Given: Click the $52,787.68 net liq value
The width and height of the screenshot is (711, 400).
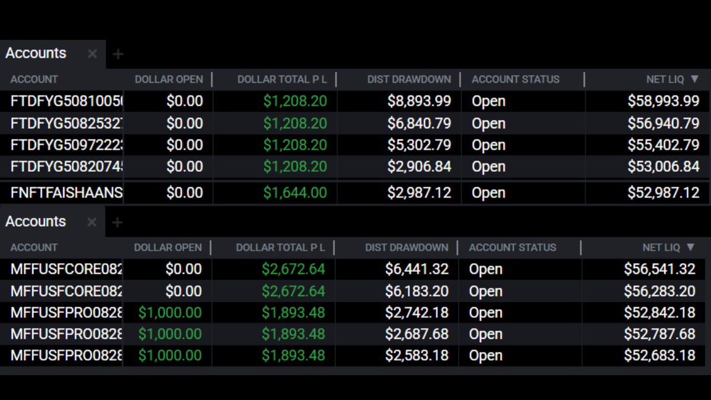Looking at the screenshot, I should click(659, 334).
